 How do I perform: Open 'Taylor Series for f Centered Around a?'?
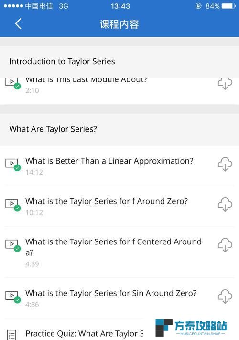[x=113, y=247]
